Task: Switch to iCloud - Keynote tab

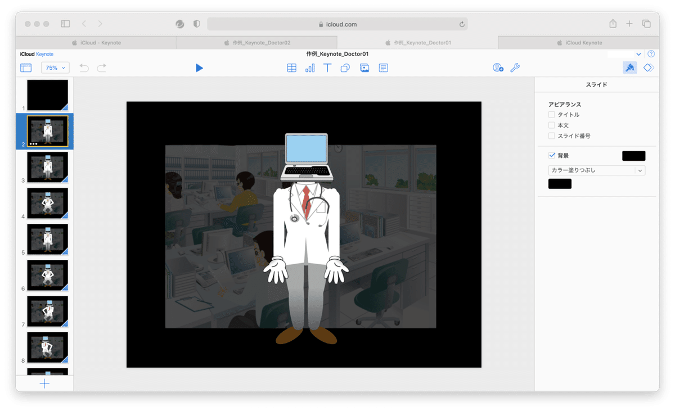Action: (96, 43)
